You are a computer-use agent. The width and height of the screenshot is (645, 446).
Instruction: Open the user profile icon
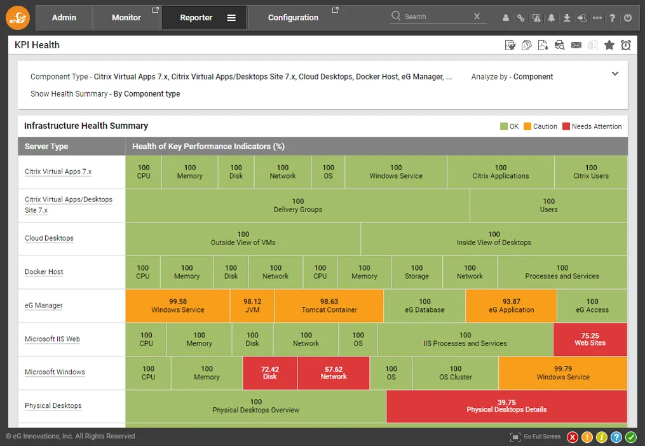click(506, 18)
